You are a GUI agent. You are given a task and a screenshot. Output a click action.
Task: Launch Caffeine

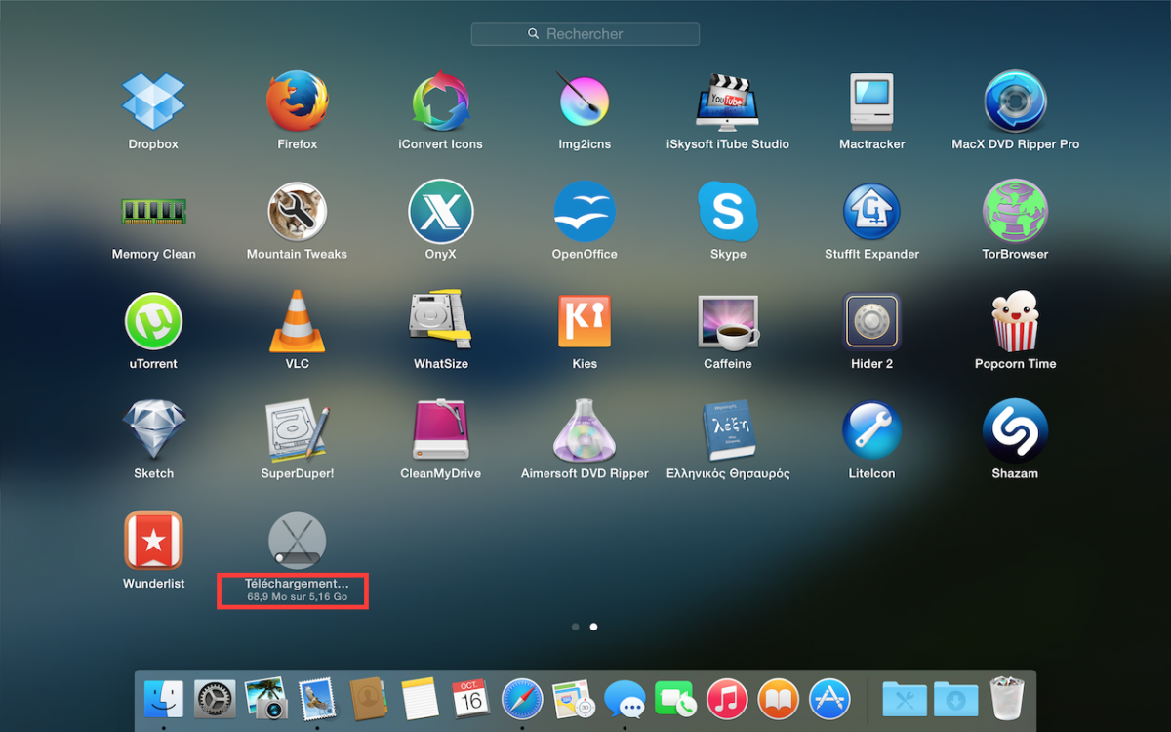pyautogui.click(x=728, y=321)
